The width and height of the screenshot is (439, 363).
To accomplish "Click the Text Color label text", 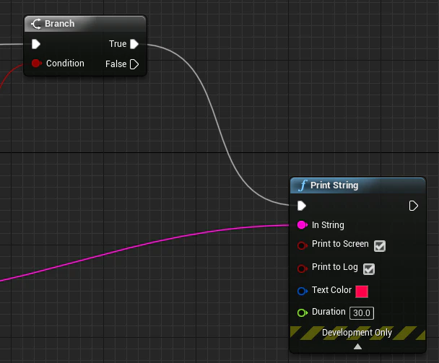I will [x=331, y=290].
